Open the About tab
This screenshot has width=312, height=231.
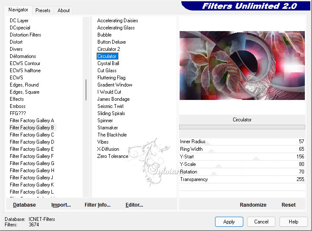[64, 10]
